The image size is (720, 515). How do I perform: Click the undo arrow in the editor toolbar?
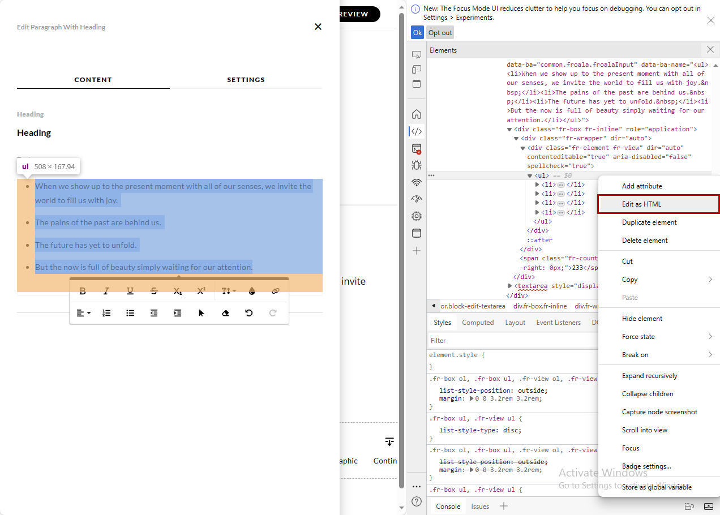click(x=248, y=313)
